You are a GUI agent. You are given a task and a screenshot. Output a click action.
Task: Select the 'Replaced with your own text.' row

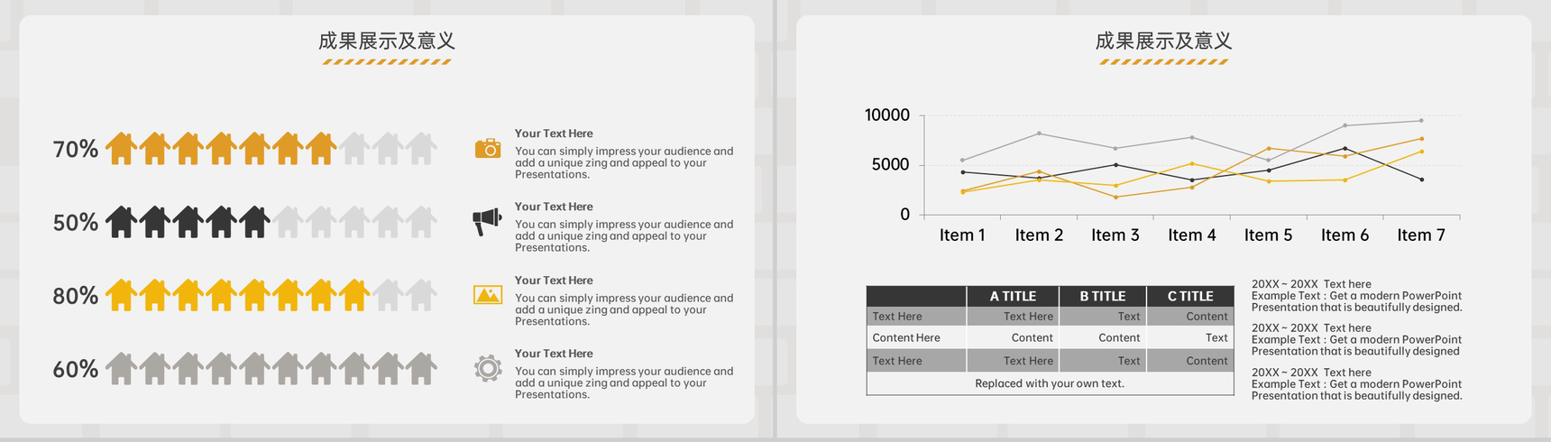(x=1050, y=383)
